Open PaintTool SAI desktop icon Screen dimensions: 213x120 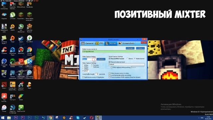[x=21, y=109]
